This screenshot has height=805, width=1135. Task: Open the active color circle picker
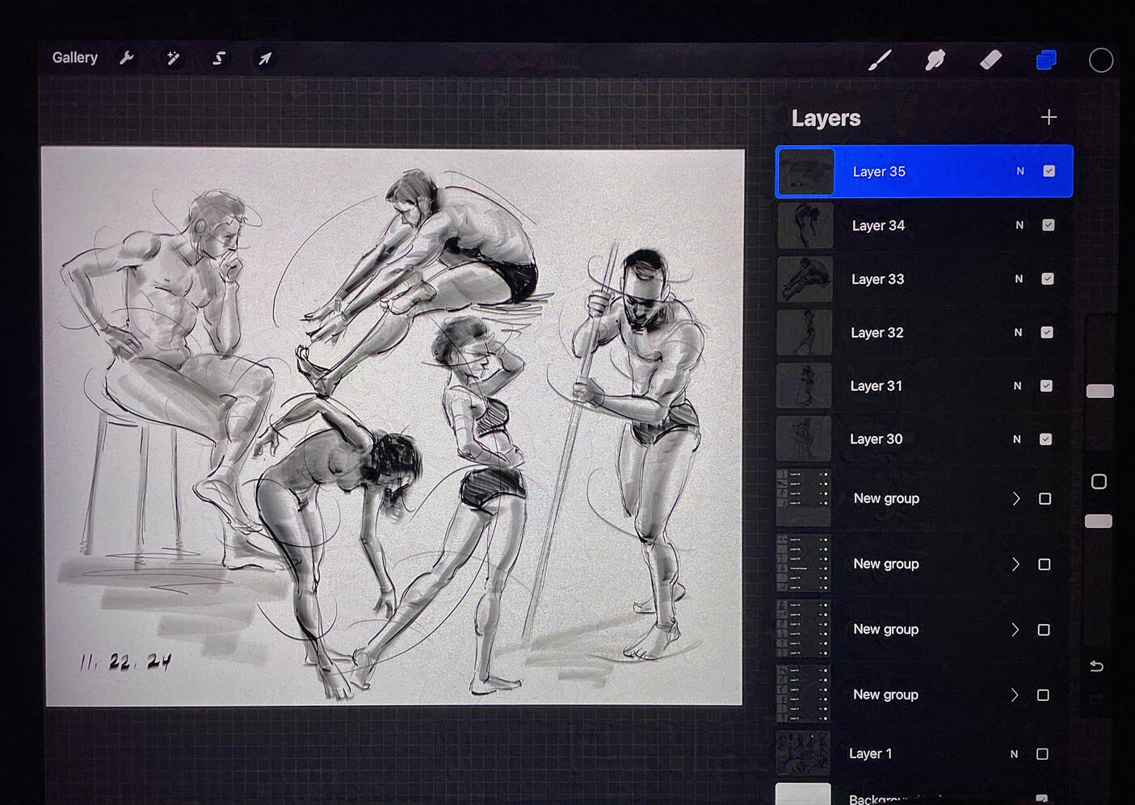1100,60
